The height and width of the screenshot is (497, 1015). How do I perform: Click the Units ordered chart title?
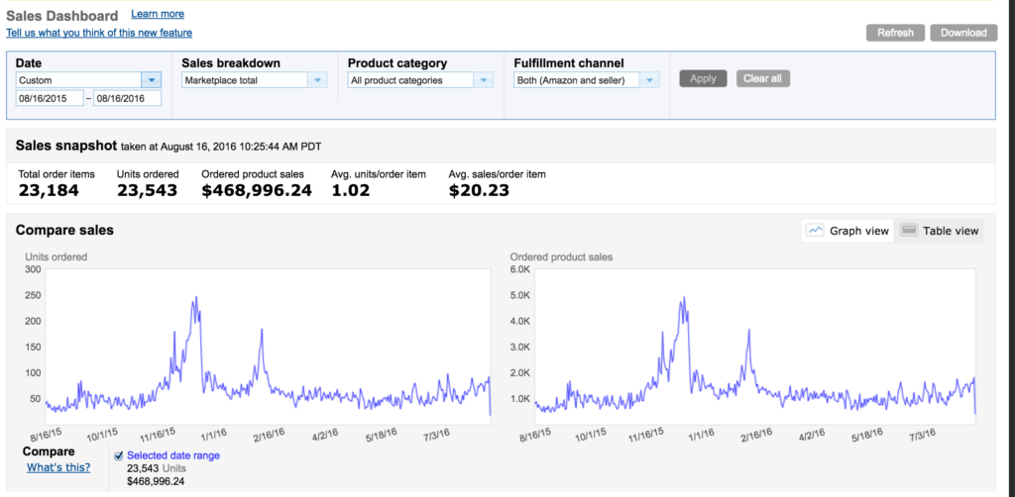tap(56, 256)
